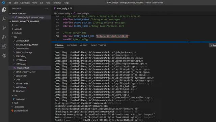
Task: Open Run and Debug view
Action: 4,37
